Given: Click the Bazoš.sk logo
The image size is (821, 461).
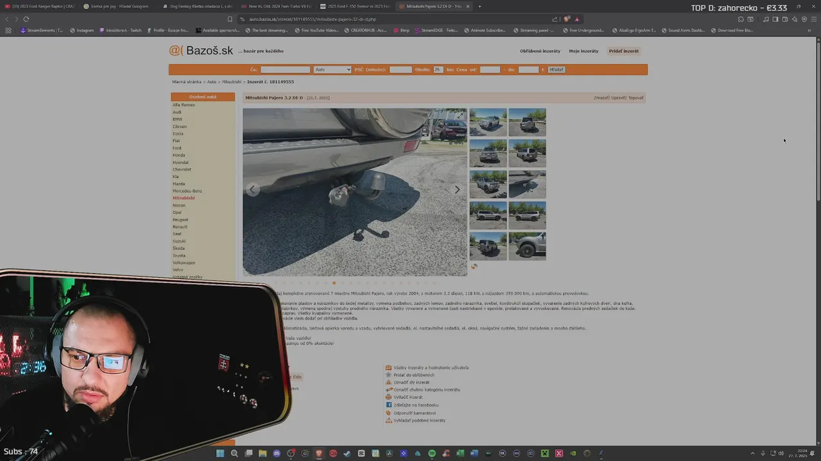Looking at the screenshot, I should [x=201, y=51].
